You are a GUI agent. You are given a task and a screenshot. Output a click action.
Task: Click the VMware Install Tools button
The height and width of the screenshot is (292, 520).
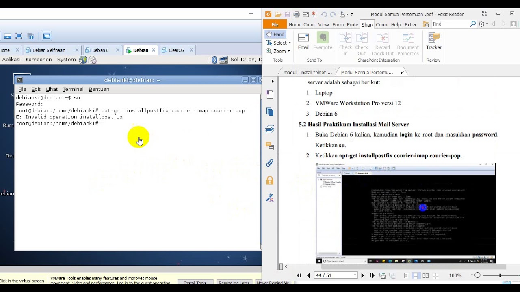point(195,283)
